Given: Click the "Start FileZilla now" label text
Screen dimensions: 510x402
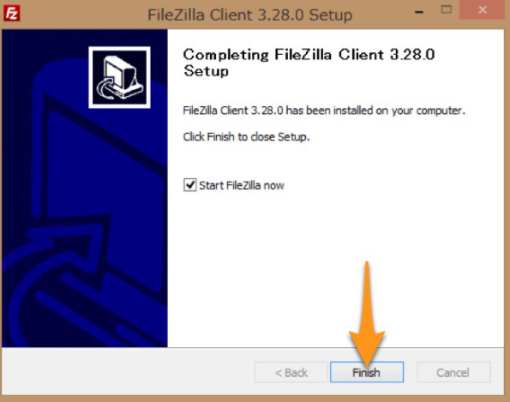Looking at the screenshot, I should (x=242, y=185).
